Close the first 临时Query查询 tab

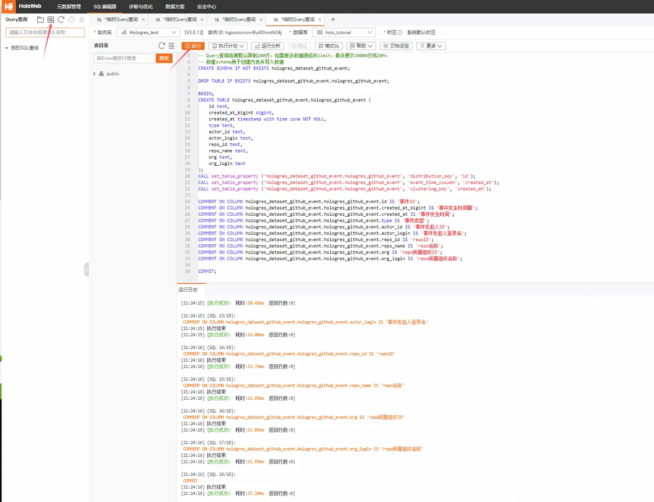(143, 20)
